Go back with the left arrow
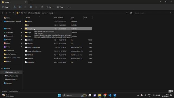The image size is (174, 98). 2,13
